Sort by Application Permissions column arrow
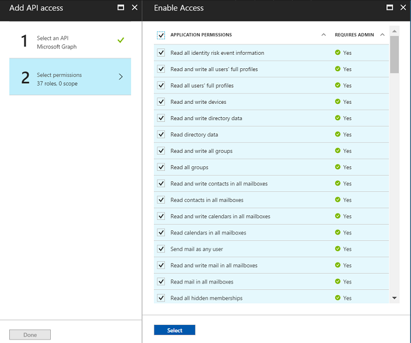Image resolution: width=411 pixels, height=343 pixels. pyautogui.click(x=324, y=35)
